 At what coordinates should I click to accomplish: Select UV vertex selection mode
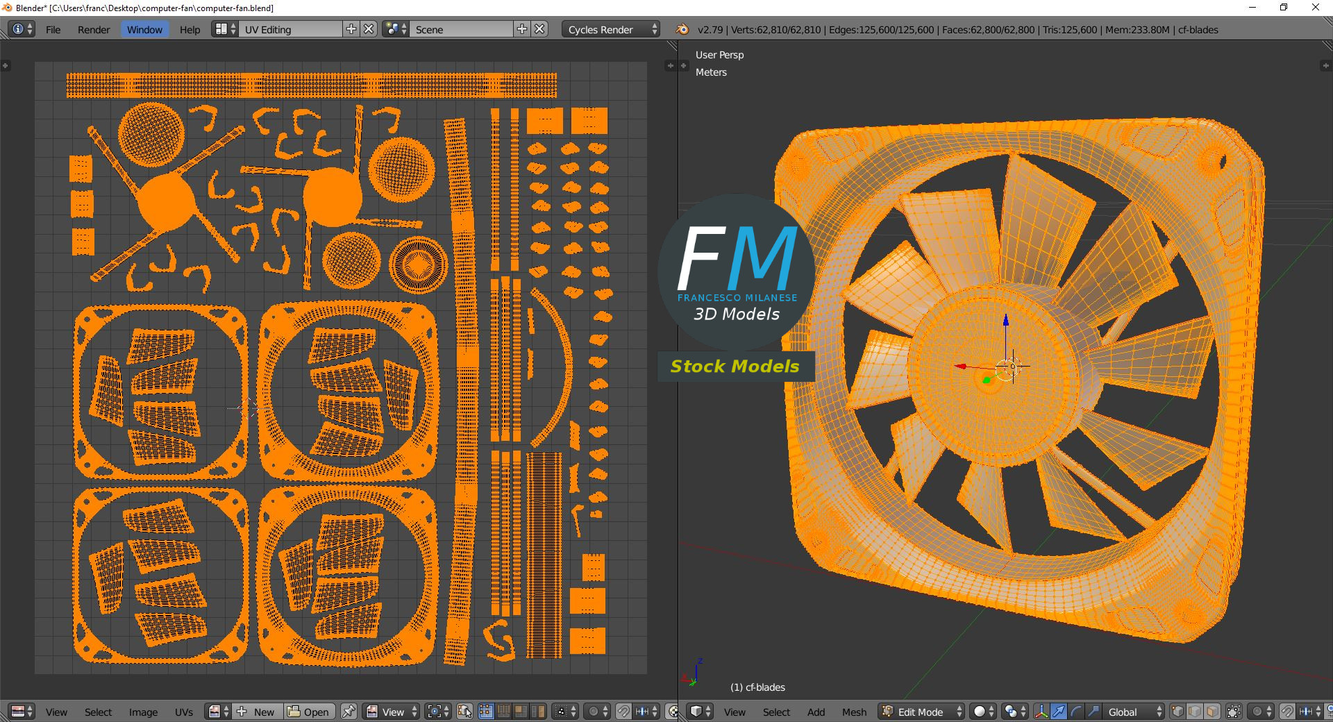coord(486,712)
